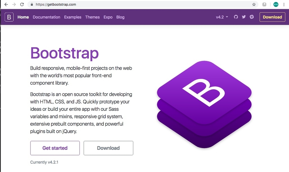Open the Bootstrap GitHub icon link

tap(236, 17)
